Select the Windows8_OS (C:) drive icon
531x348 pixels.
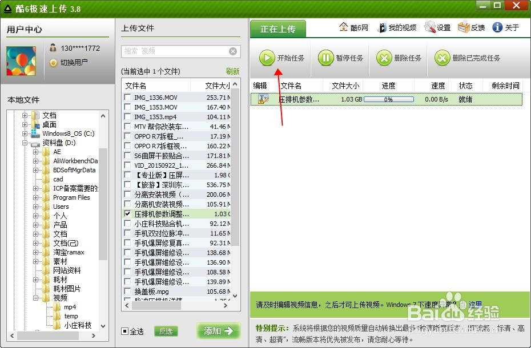click(35, 133)
